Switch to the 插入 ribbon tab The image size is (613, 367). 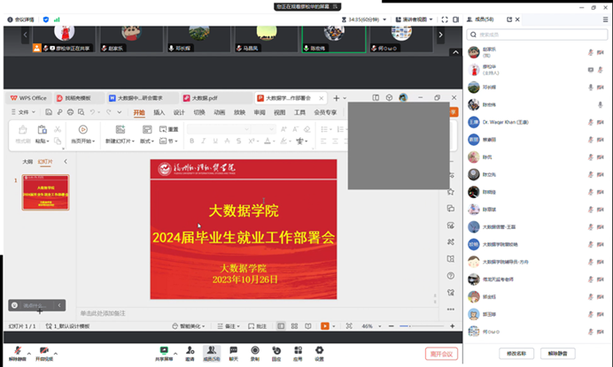click(x=159, y=112)
